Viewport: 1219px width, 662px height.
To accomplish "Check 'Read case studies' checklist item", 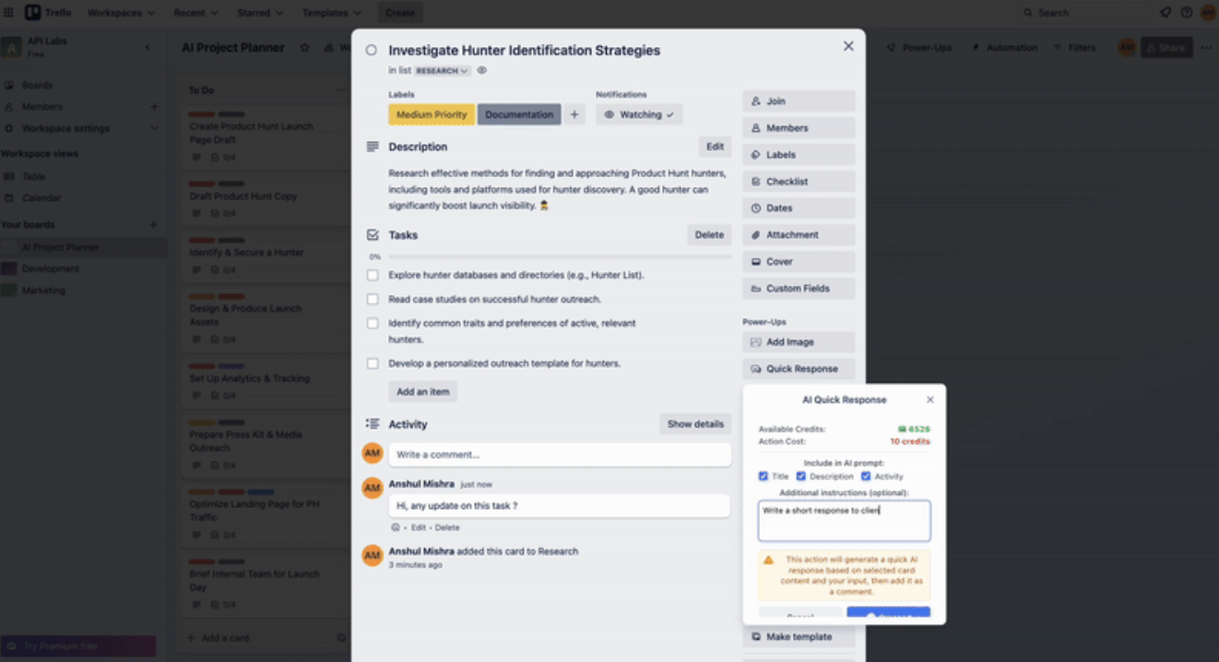I will coord(373,299).
